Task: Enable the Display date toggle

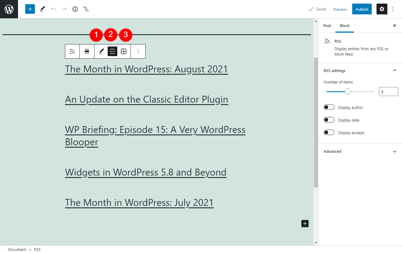Action: [329, 120]
